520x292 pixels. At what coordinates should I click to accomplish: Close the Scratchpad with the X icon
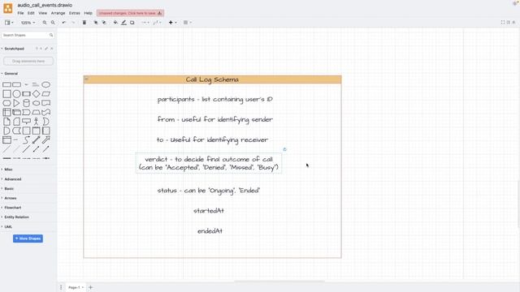coord(51,49)
